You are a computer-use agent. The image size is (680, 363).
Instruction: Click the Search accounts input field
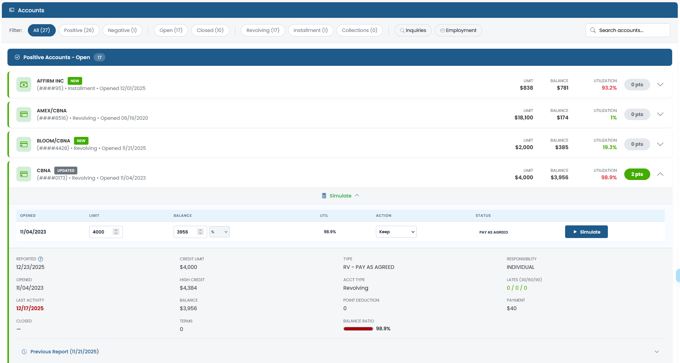tap(628, 30)
